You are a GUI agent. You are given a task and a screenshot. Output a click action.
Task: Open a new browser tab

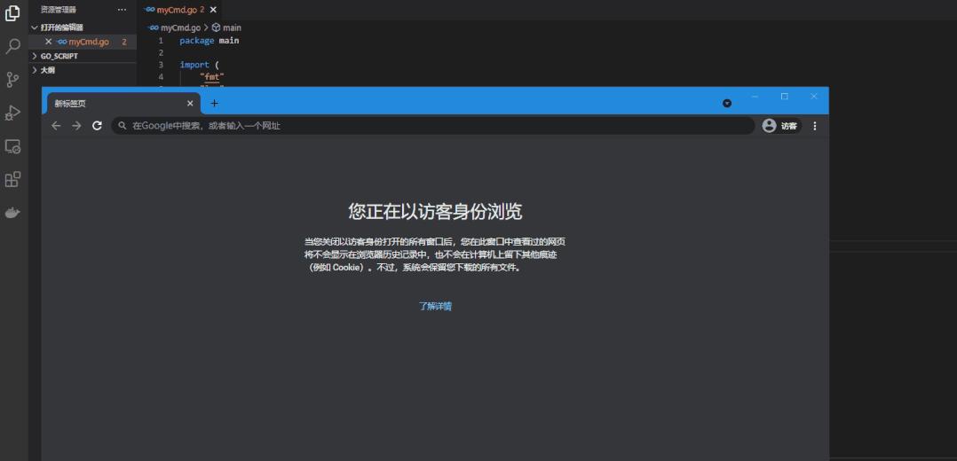click(214, 104)
